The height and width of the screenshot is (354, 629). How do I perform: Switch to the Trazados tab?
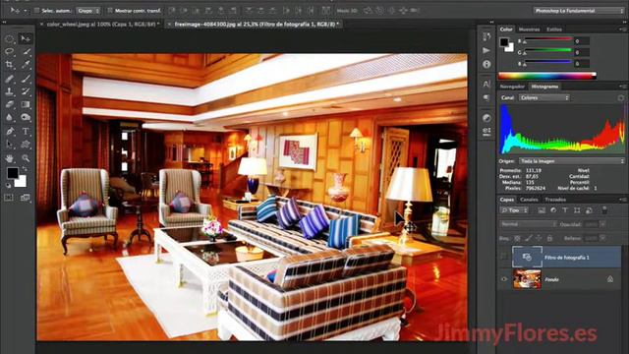(x=555, y=200)
